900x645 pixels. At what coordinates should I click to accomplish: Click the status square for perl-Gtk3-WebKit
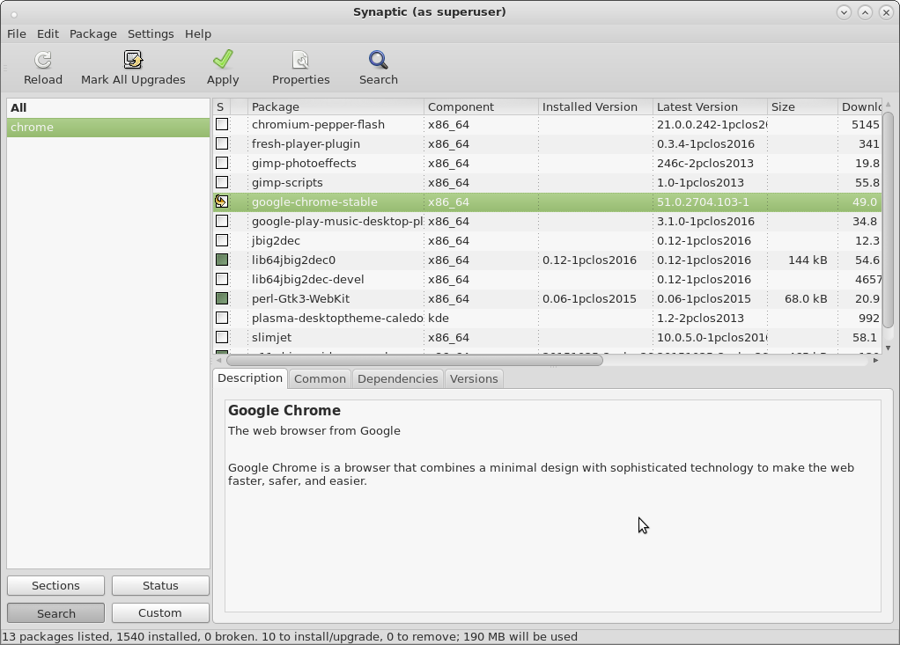tap(224, 298)
